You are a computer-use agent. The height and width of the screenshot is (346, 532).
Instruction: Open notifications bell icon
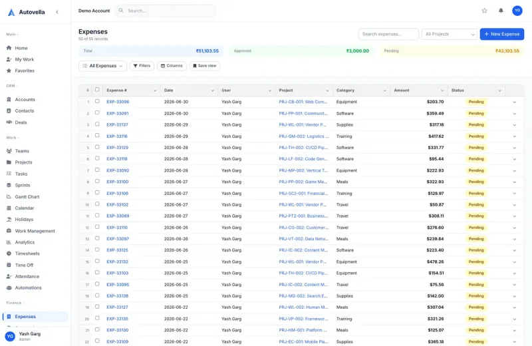(501, 11)
